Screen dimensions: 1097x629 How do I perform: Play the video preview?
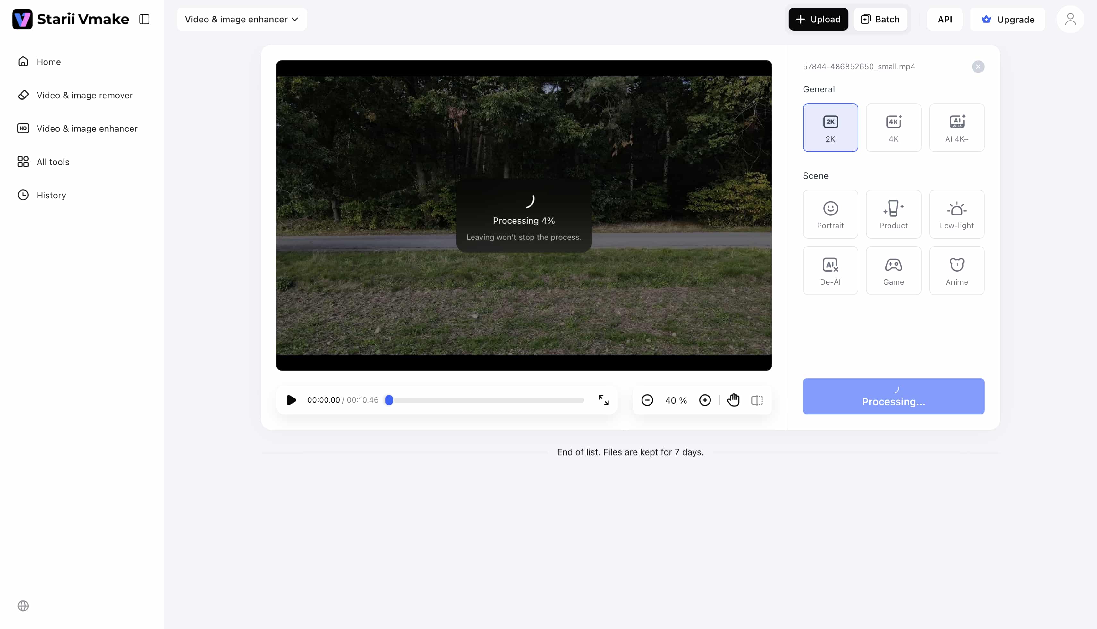coord(291,400)
